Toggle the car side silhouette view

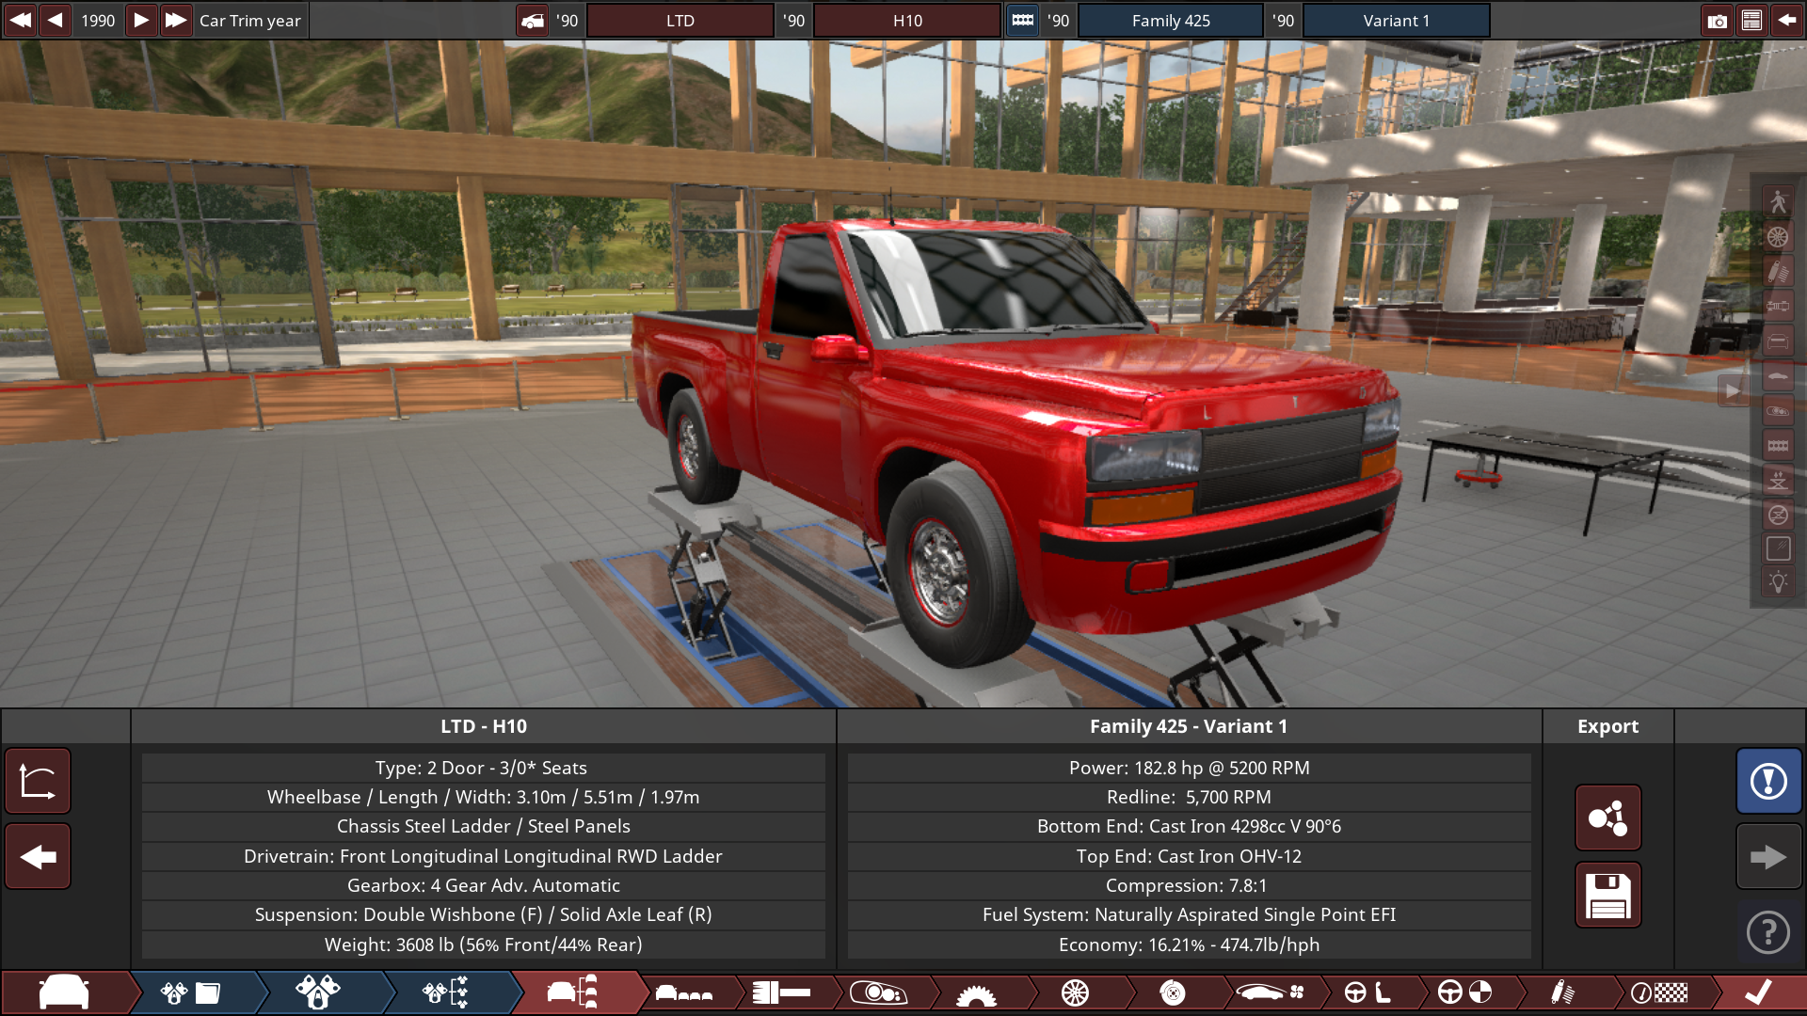click(x=1778, y=375)
